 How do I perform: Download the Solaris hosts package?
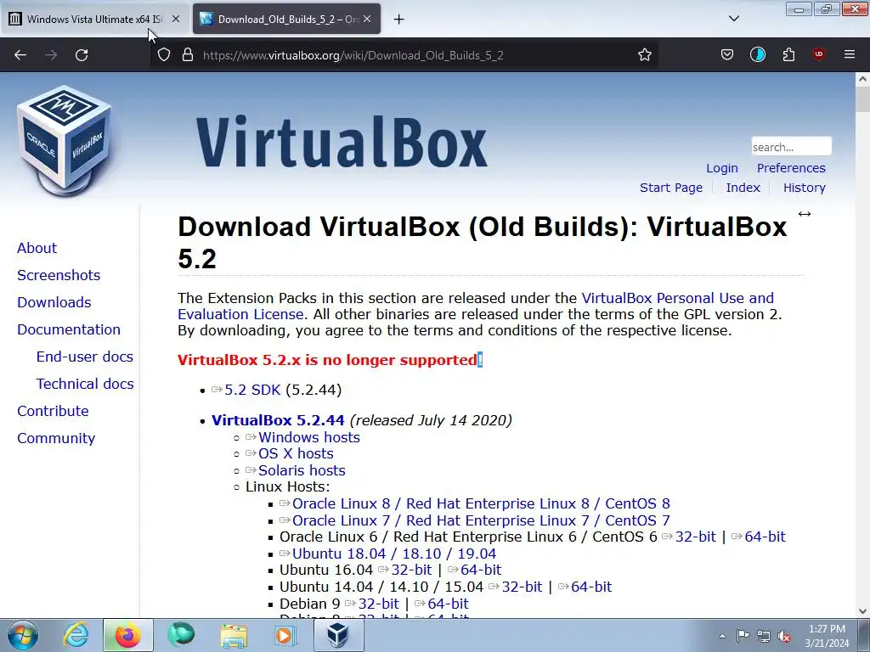coord(302,470)
